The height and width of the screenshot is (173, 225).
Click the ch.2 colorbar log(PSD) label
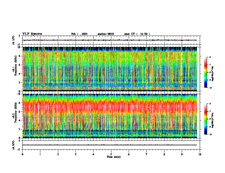(213, 120)
